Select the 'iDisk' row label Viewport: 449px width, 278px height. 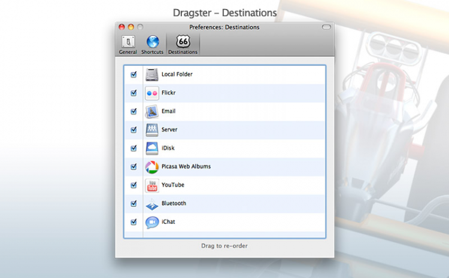click(x=168, y=148)
